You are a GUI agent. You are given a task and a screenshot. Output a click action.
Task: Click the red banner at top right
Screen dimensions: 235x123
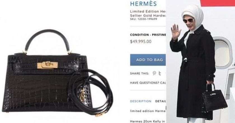click(x=218, y=3)
